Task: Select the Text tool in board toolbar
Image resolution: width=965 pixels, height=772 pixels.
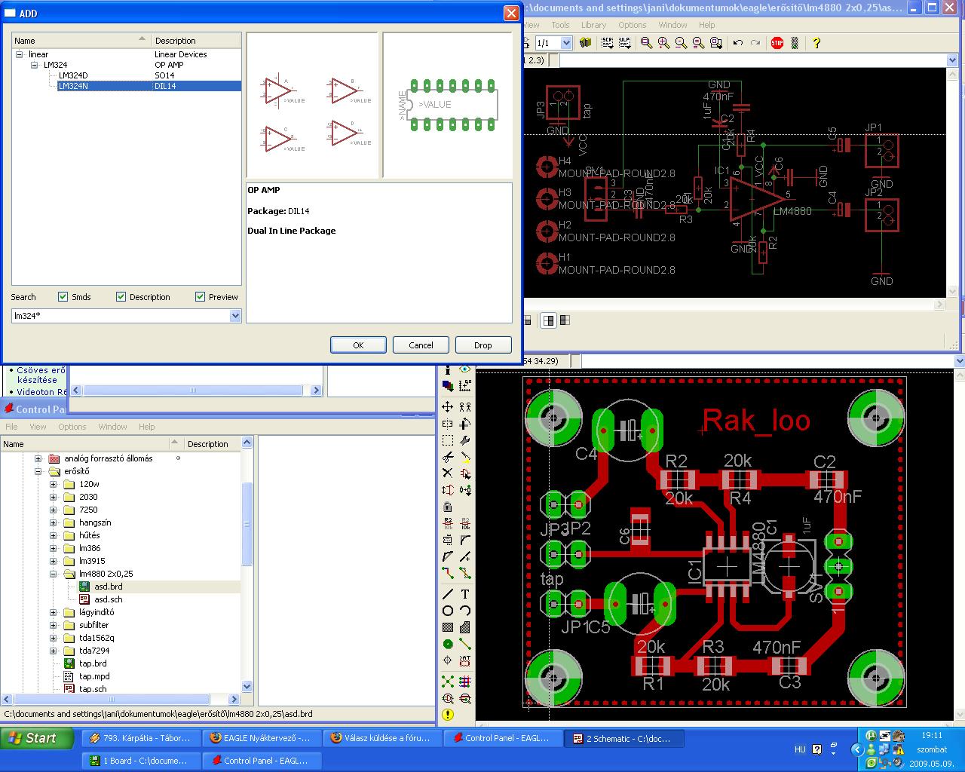Action: click(x=465, y=594)
